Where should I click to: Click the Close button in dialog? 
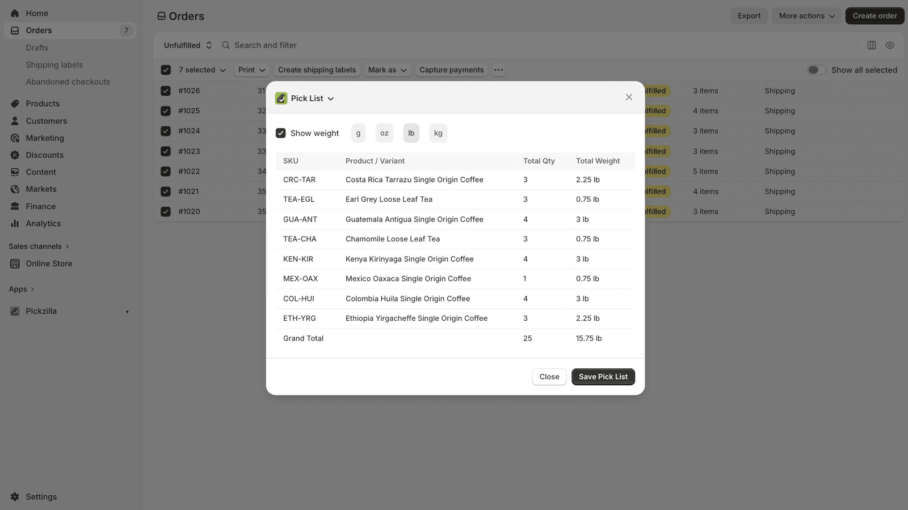point(549,377)
